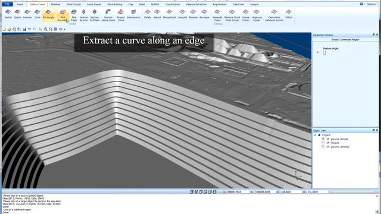Open the Analyze tab
The height and width of the screenshot is (214, 381).
[254, 4]
